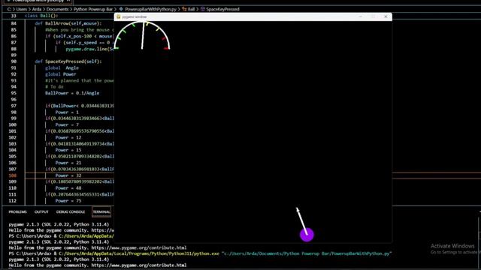Click the 'Power = 21' line
The width and height of the screenshot is (481, 270).
[x=68, y=163]
